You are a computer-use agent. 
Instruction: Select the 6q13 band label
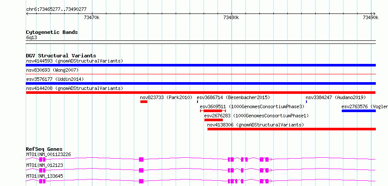point(31,38)
